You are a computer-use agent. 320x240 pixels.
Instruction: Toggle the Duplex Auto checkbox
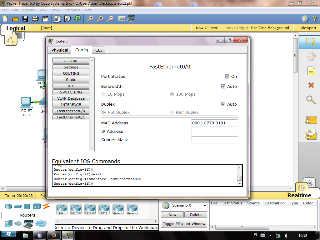coord(223,104)
